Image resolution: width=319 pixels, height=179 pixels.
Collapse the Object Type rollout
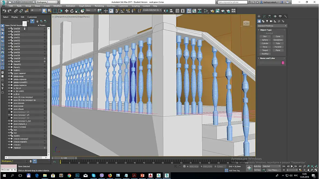click(266, 30)
